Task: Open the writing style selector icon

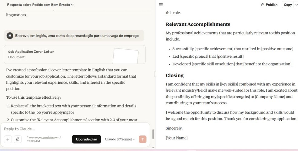Action: (18, 139)
